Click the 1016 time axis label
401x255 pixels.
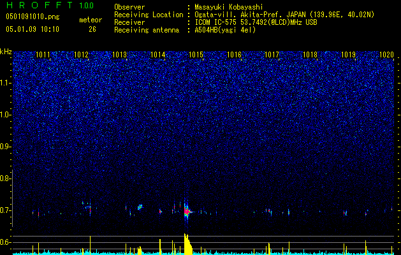point(234,54)
